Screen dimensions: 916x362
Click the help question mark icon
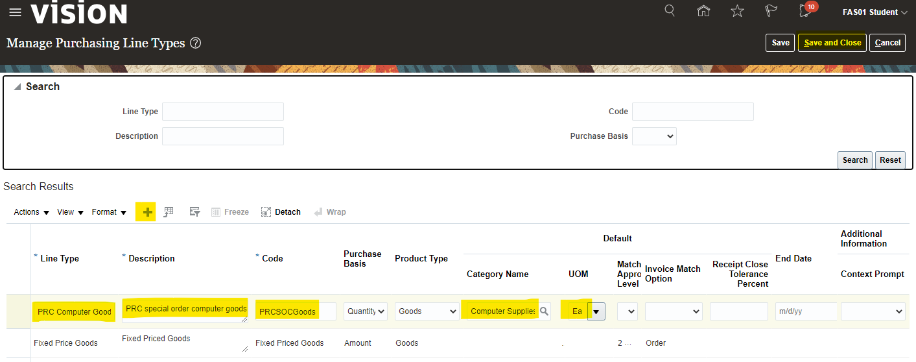click(x=195, y=43)
